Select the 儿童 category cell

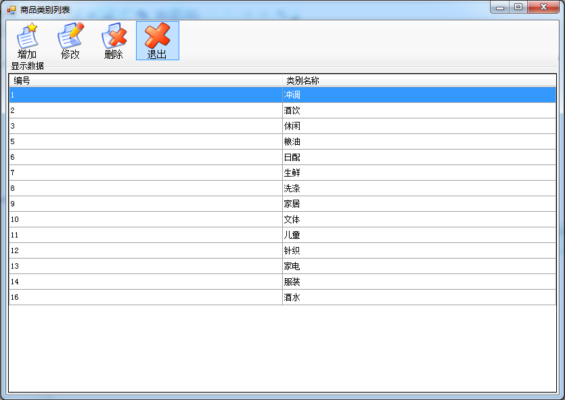point(419,235)
